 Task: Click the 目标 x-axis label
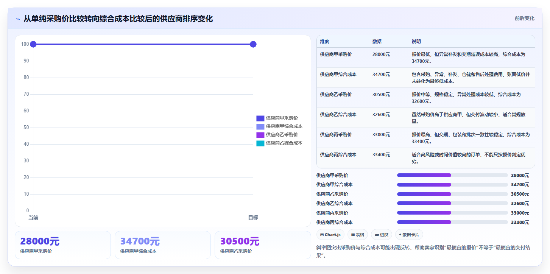click(253, 218)
